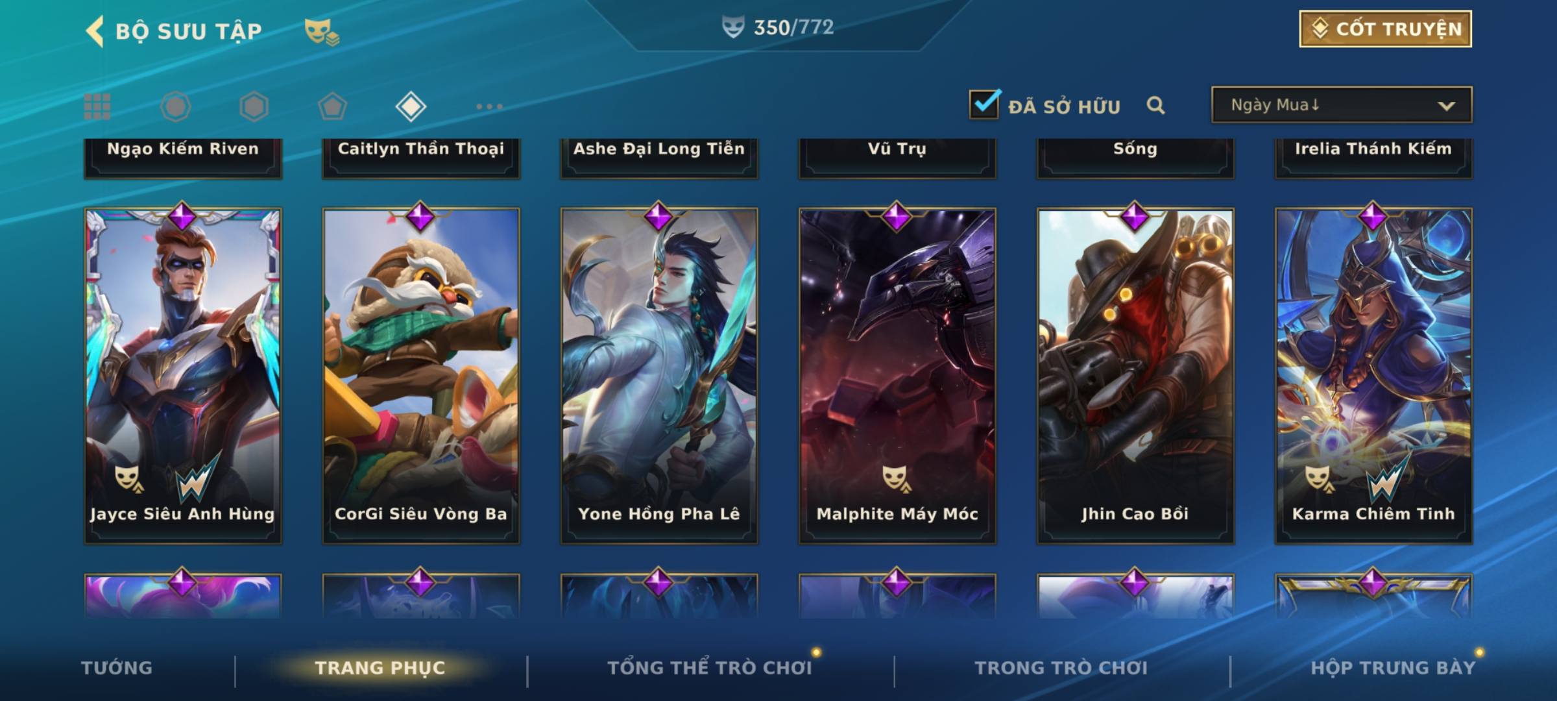Viewport: 1557px width, 701px height.
Task: Expand the Ngày Mua sort dropdown
Action: point(1342,105)
